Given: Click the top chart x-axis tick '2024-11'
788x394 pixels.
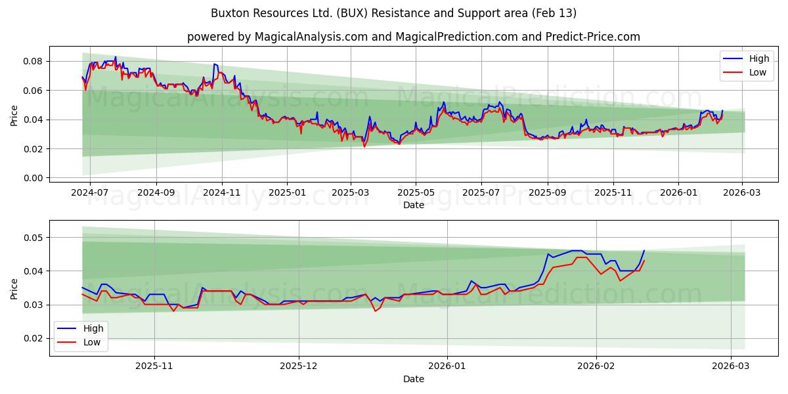Looking at the screenshot, I should pyautogui.click(x=222, y=194).
